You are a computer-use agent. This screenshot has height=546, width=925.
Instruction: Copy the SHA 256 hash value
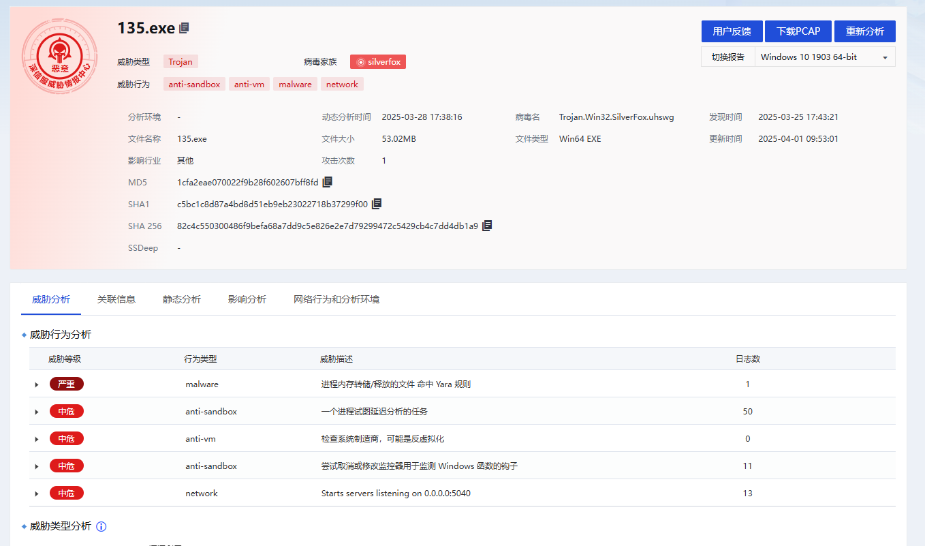click(x=487, y=225)
